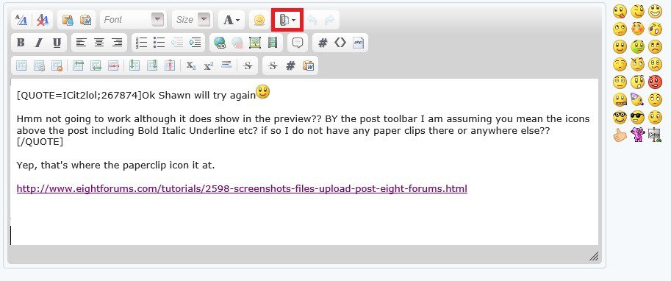
Task: Switch editor mode with the A/A icon
Action: [21, 20]
